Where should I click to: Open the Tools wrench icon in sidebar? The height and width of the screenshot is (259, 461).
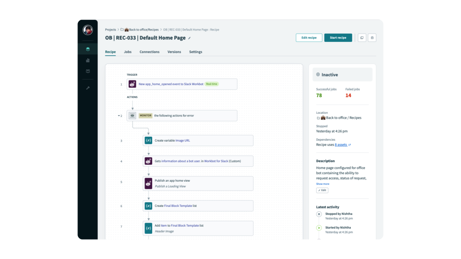pos(88,88)
